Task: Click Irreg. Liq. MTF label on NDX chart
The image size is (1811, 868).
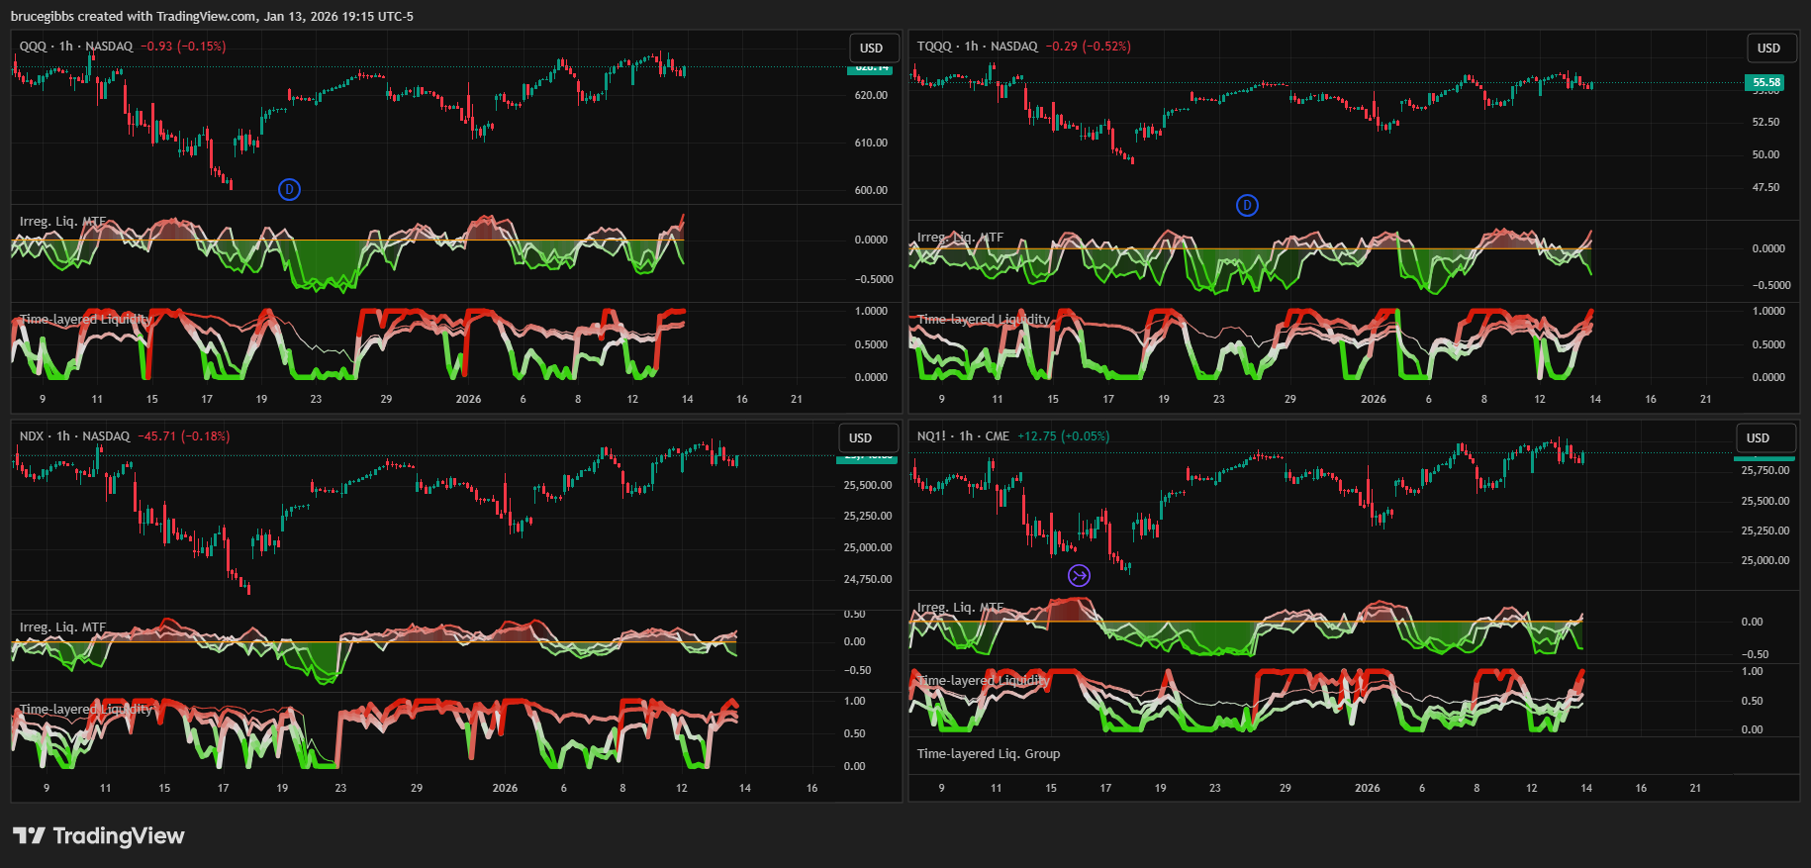Action: (x=62, y=627)
